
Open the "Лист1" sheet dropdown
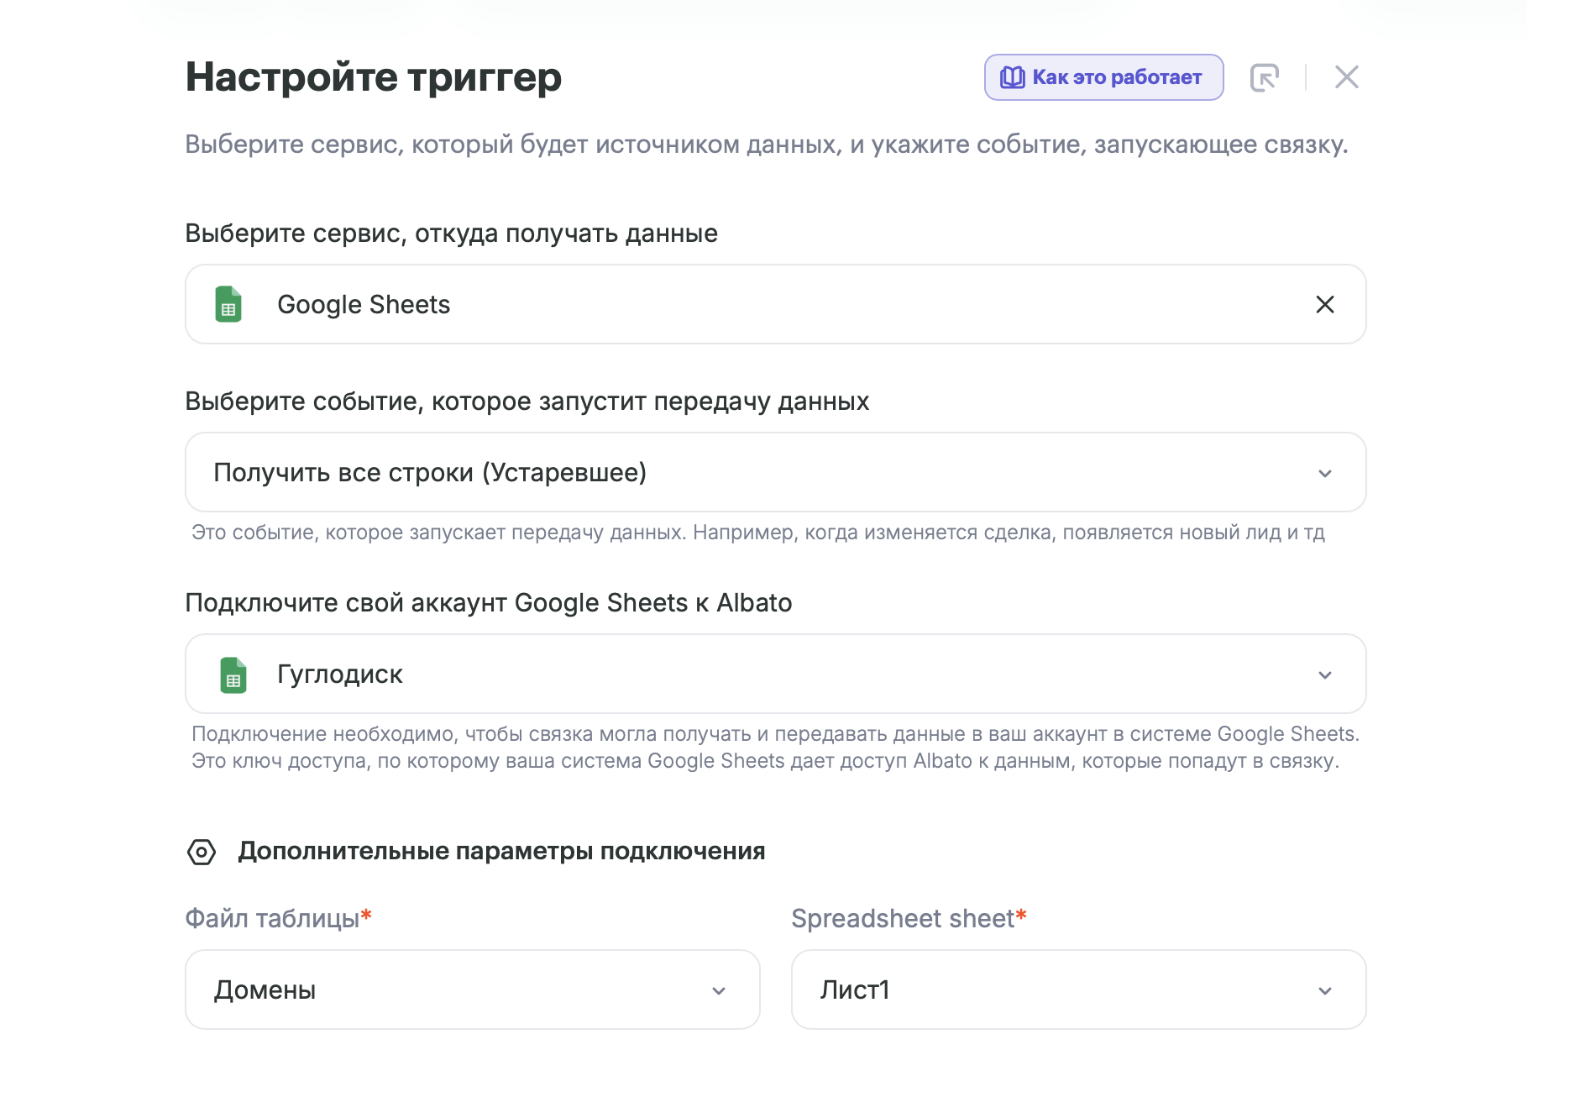(x=1058, y=989)
